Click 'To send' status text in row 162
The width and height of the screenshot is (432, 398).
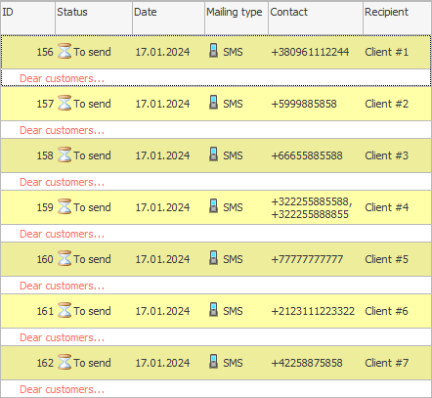92,363
